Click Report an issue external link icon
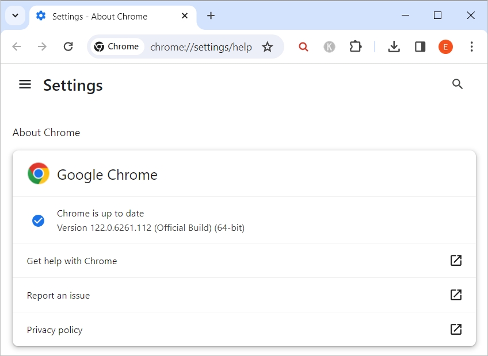488x356 pixels. (456, 295)
